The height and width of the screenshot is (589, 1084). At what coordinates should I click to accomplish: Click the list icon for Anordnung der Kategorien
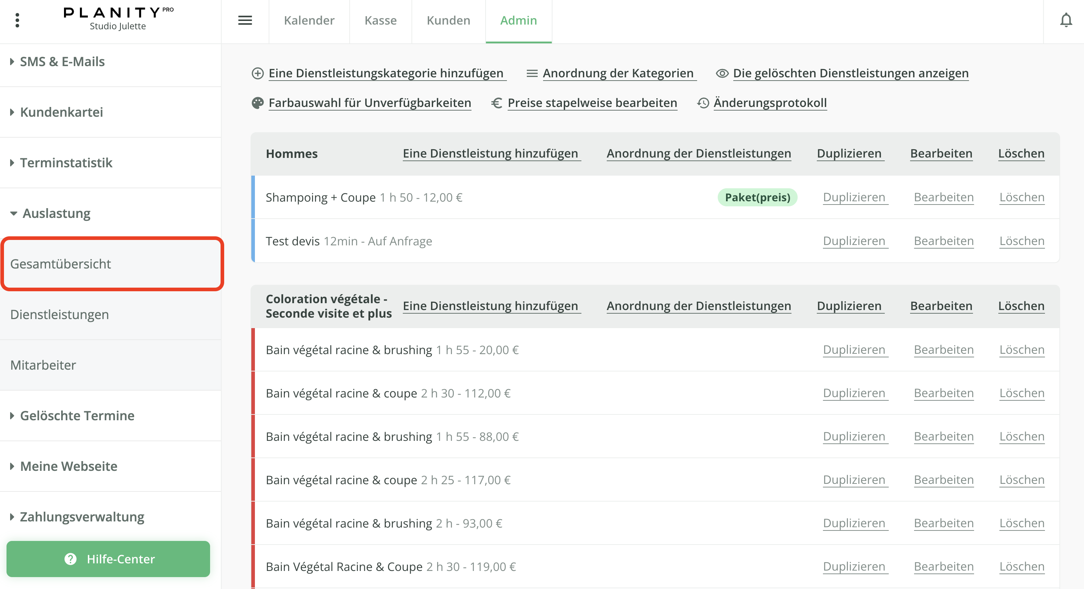coord(532,73)
